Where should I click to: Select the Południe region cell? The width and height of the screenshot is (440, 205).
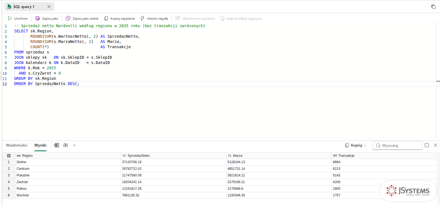(x=68, y=175)
